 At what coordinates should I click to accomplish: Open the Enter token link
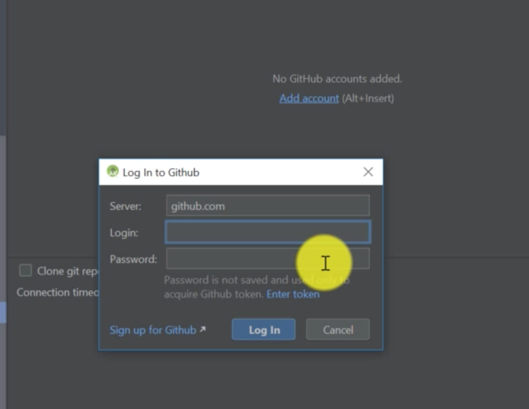coord(293,294)
